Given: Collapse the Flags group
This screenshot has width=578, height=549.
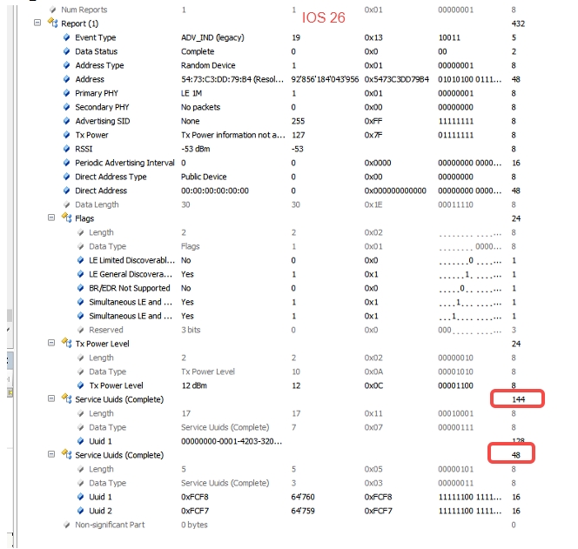Looking at the screenshot, I should 51,218.
